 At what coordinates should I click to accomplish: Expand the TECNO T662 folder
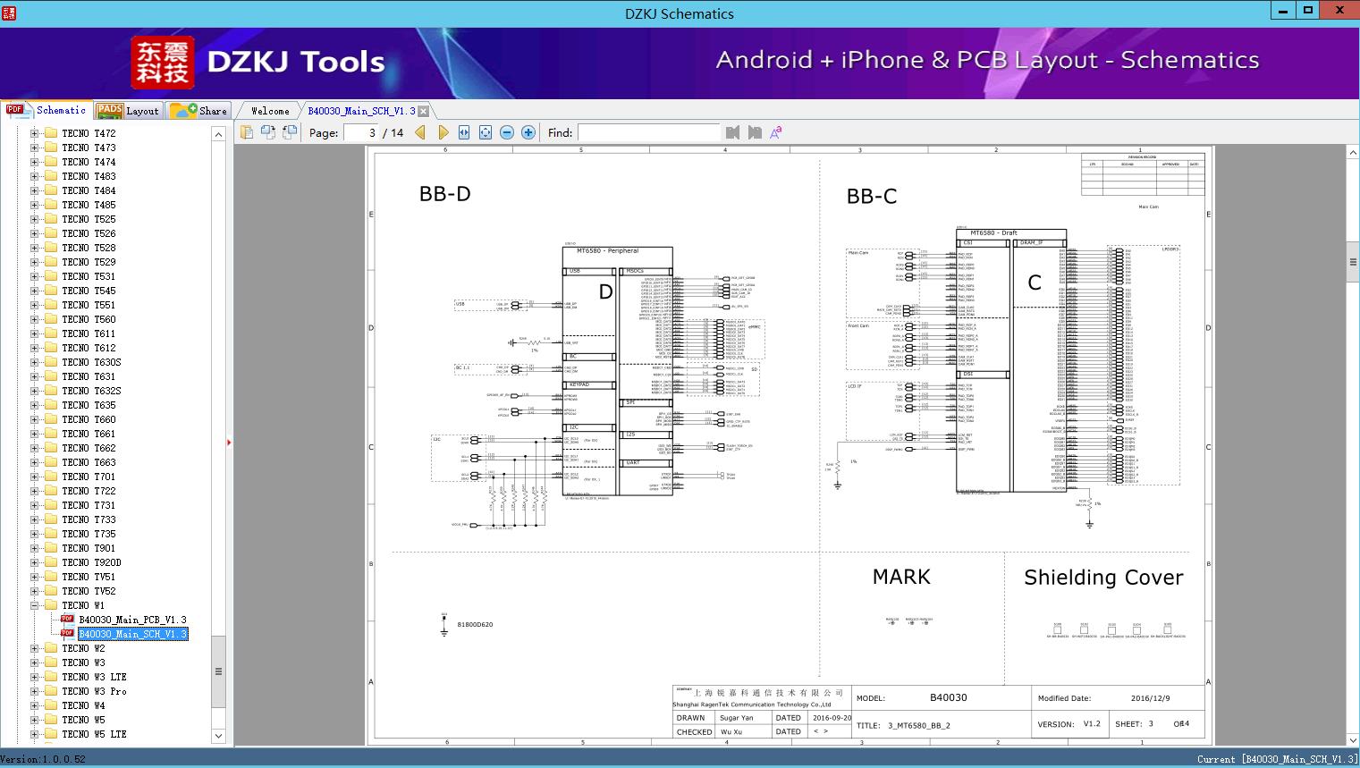(x=34, y=448)
